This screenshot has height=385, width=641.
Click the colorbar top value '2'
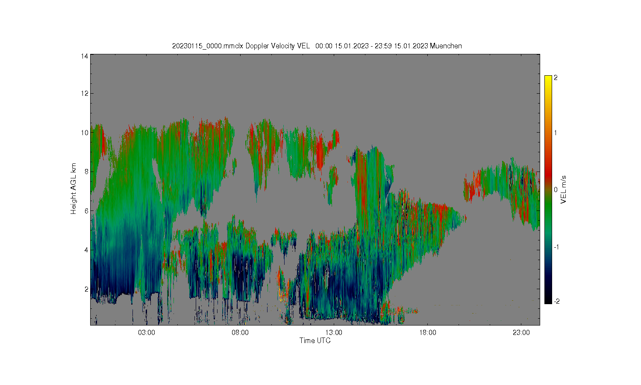point(556,78)
